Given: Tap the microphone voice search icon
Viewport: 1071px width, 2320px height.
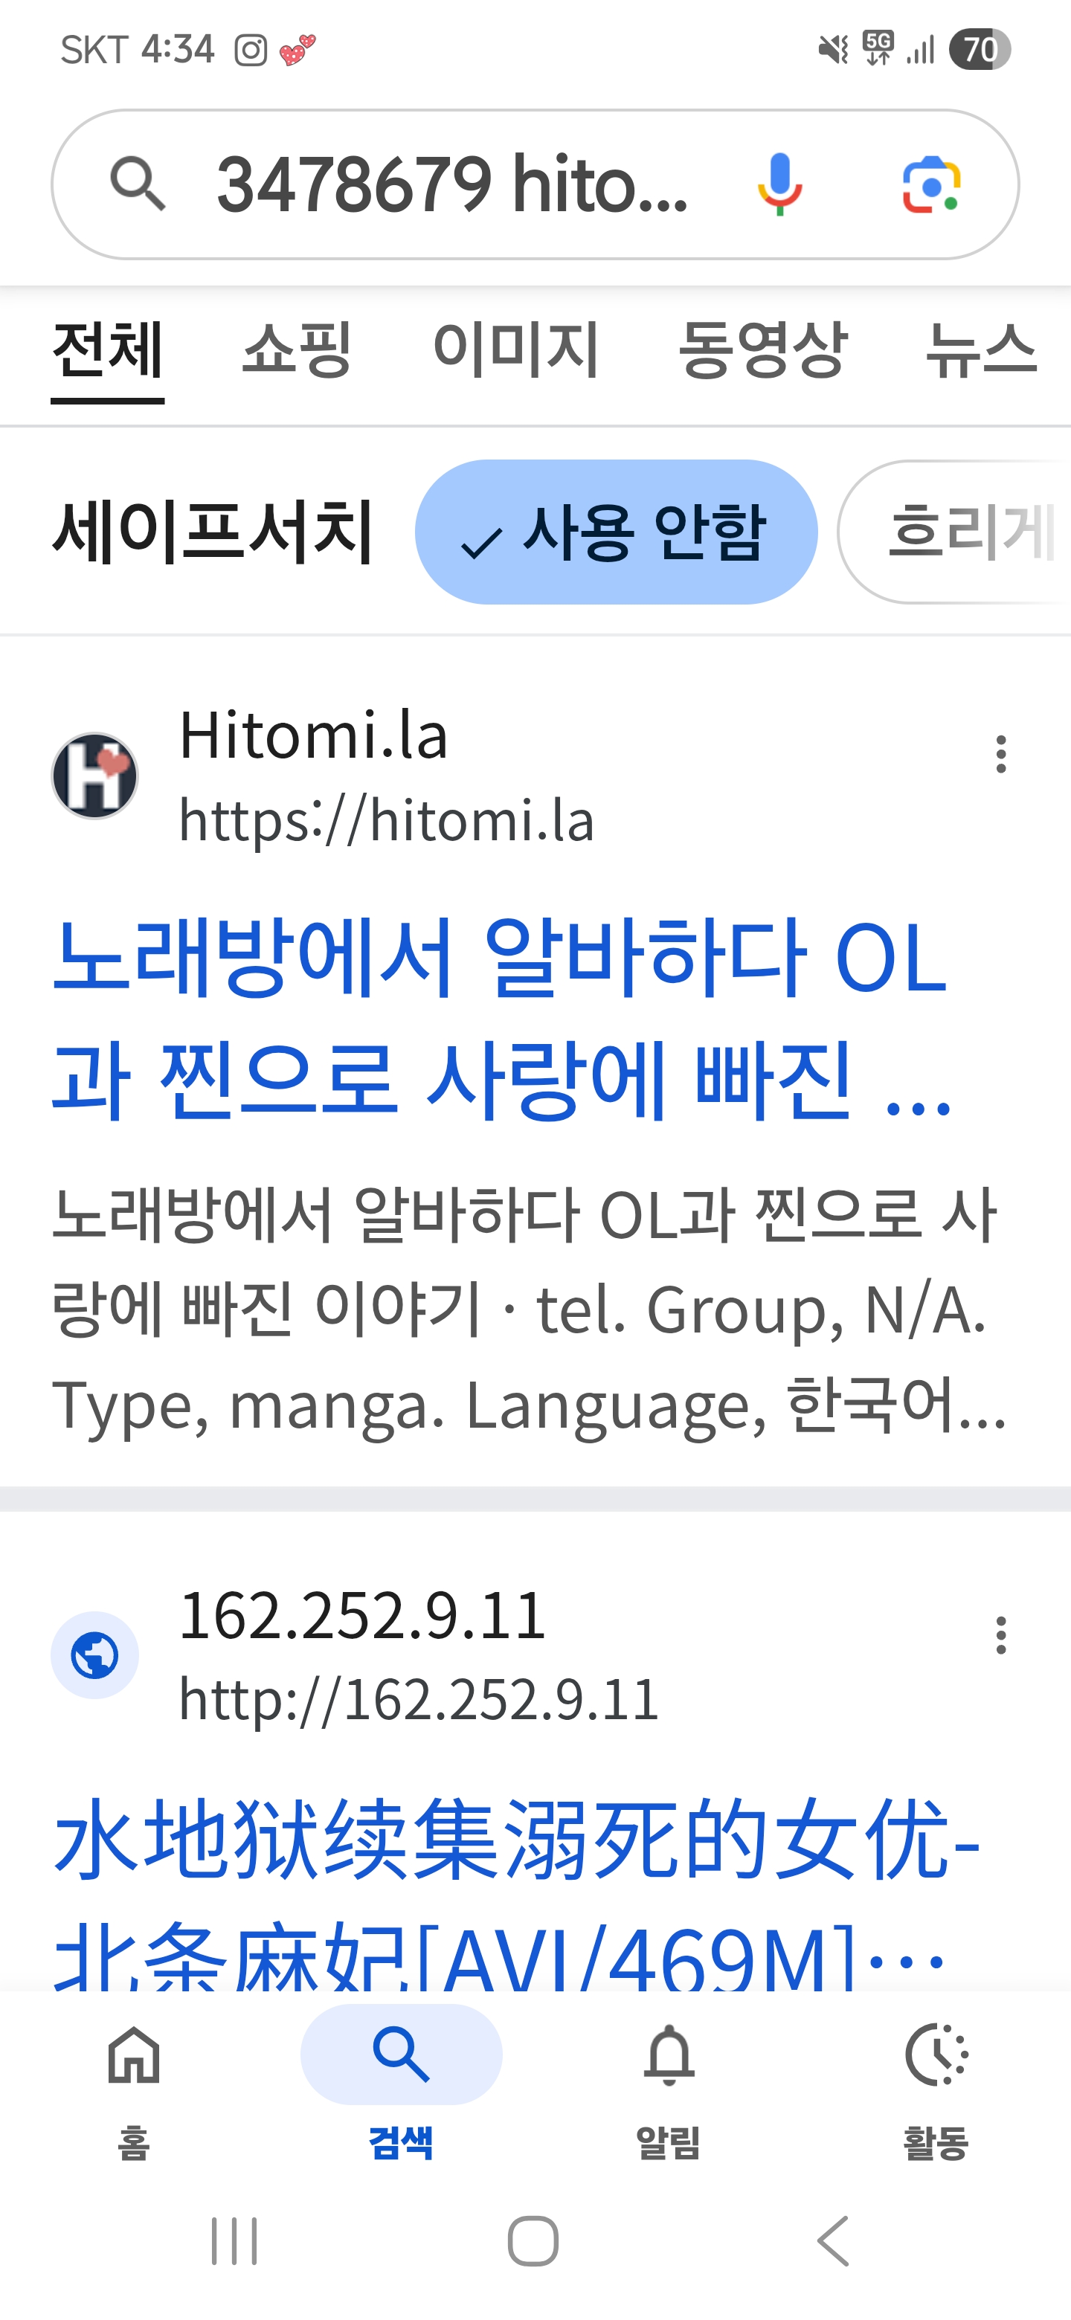Looking at the screenshot, I should point(779,184).
